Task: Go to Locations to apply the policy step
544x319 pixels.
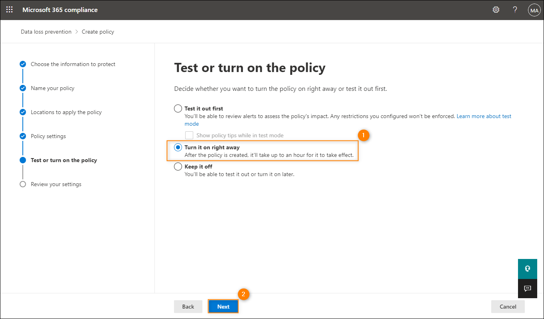Action: pyautogui.click(x=66, y=112)
